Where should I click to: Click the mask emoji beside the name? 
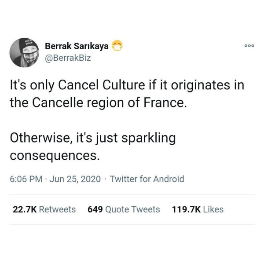pyautogui.click(x=117, y=46)
